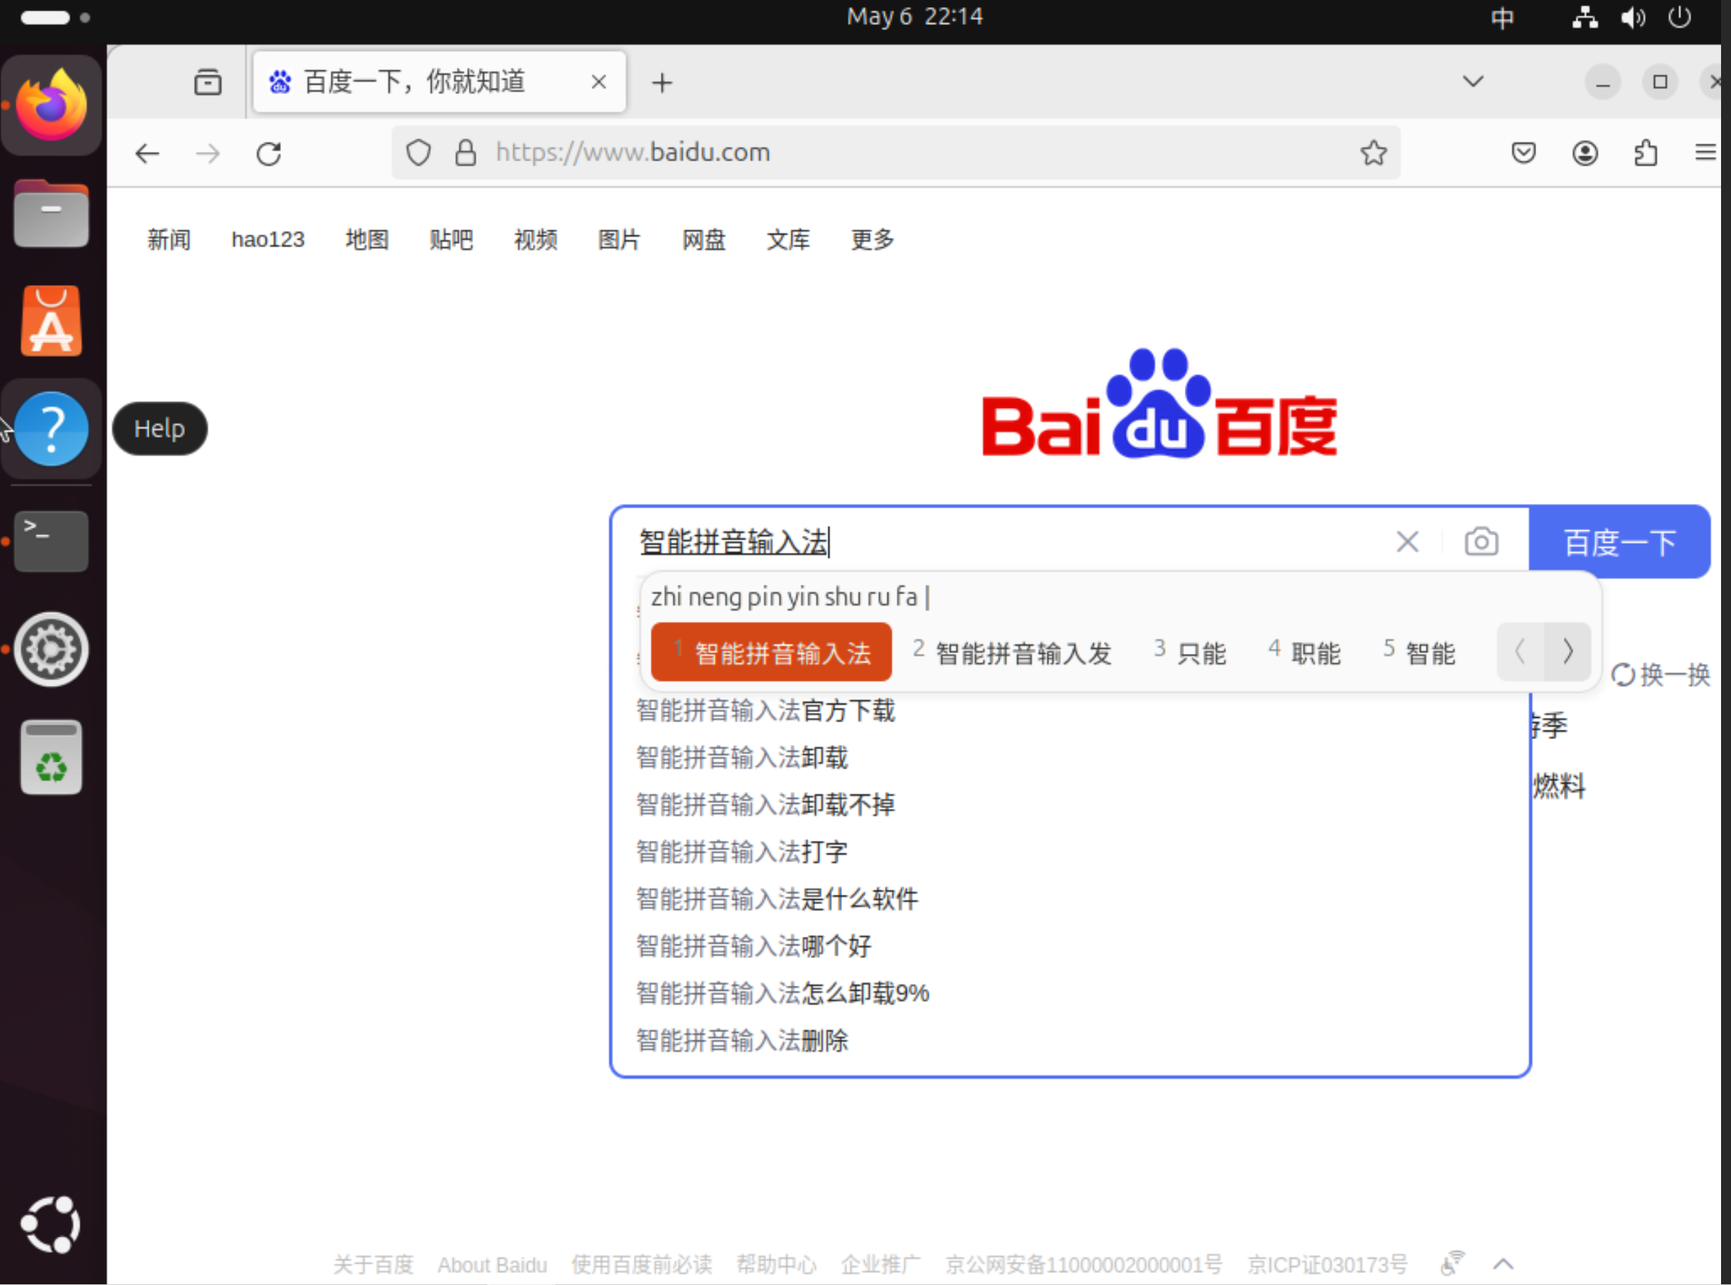
Task: Choose candidate 1 智能拼音输入法
Action: pos(770,652)
